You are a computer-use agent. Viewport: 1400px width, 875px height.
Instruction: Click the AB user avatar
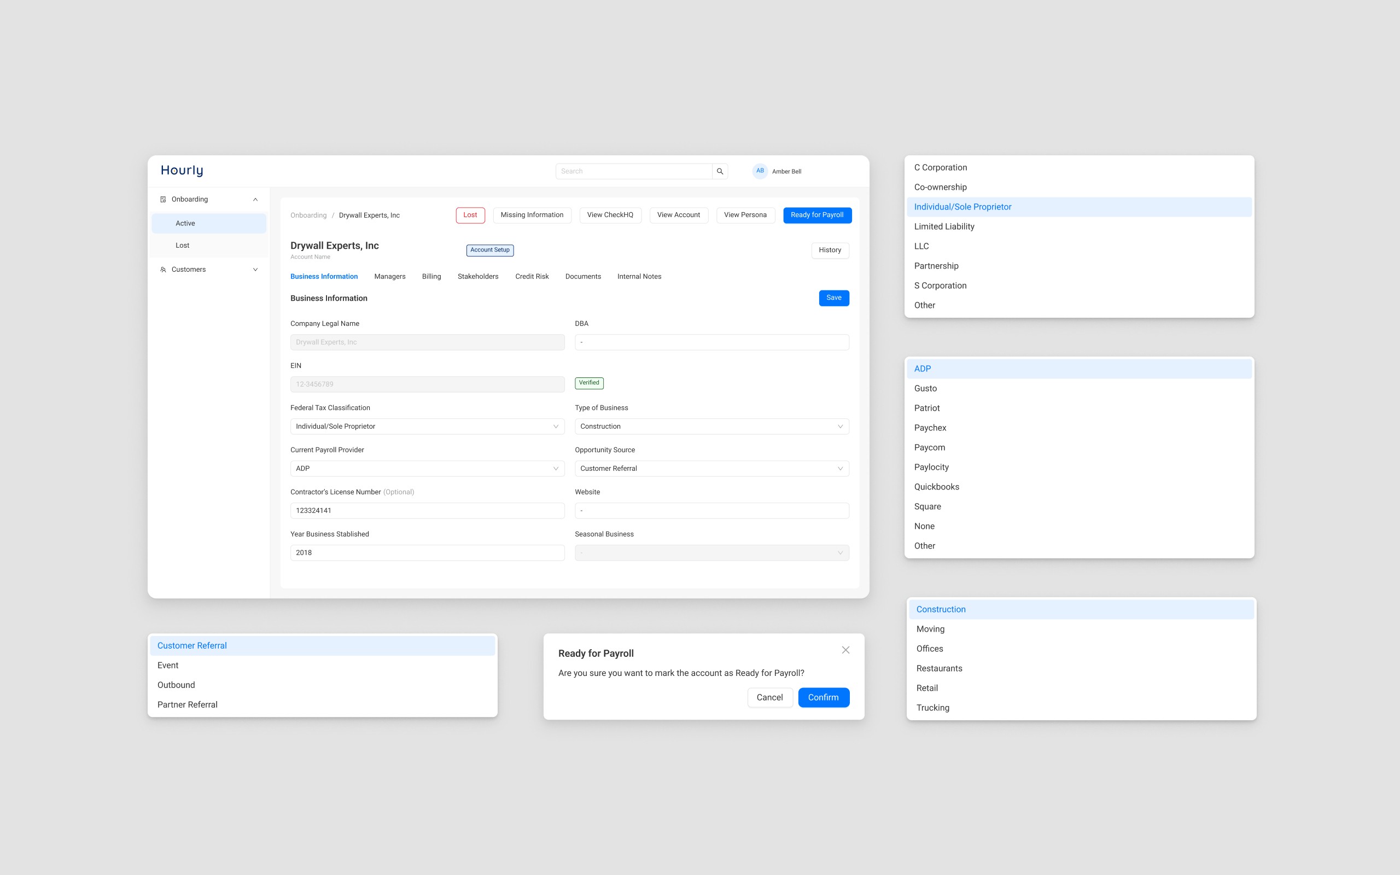[x=760, y=171]
